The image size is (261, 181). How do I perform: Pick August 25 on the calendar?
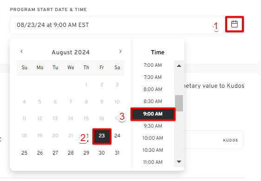(x=24, y=153)
